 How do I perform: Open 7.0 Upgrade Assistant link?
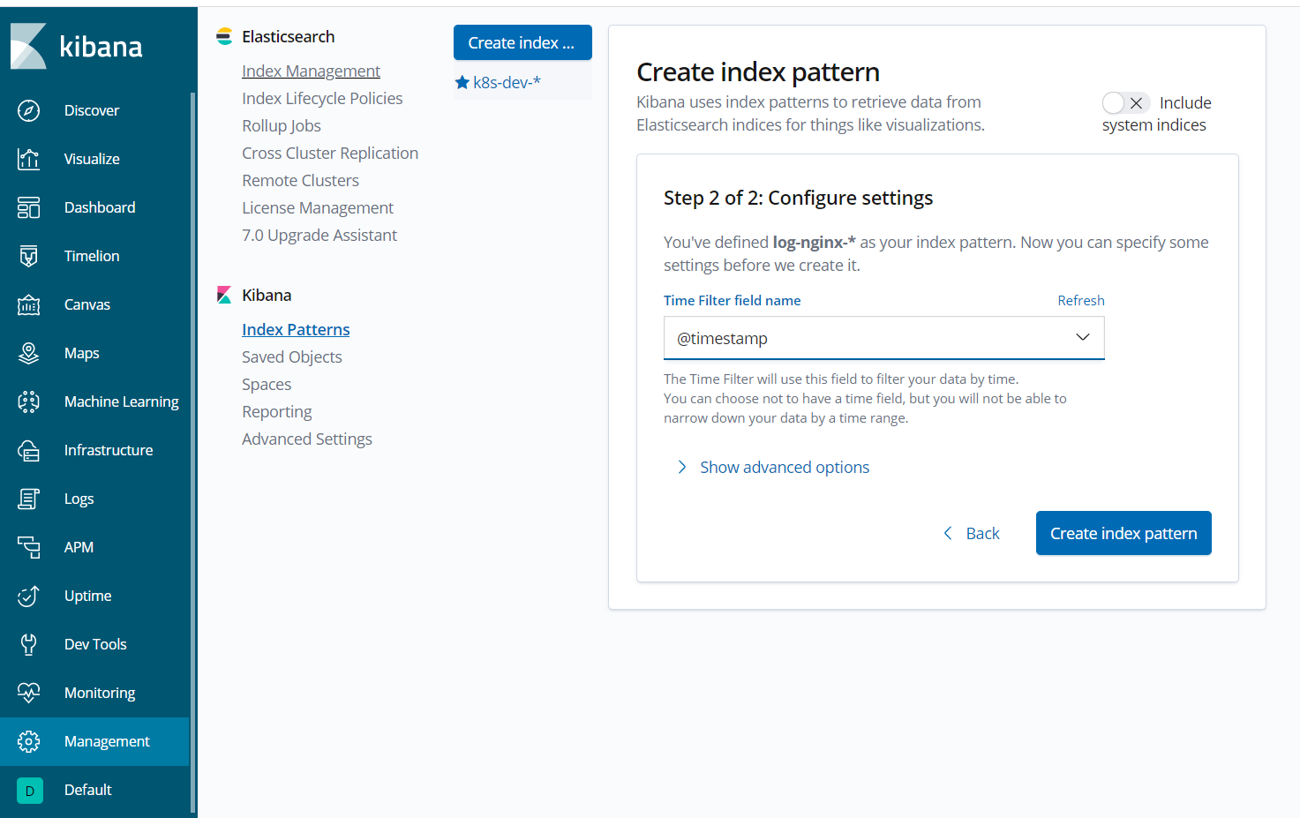(x=319, y=235)
